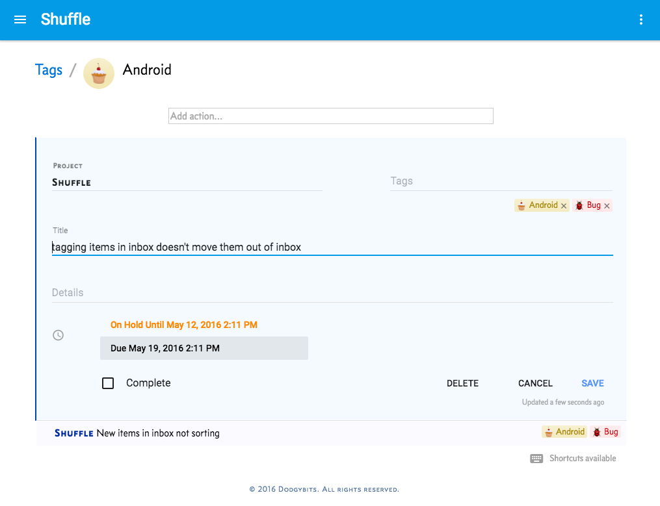Open the 'New items in inbox not sorting' action
The width and height of the screenshot is (660, 506).
pos(331,433)
